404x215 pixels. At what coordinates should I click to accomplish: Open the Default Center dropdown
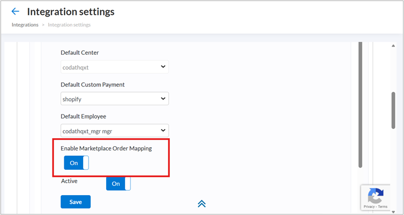(114, 67)
